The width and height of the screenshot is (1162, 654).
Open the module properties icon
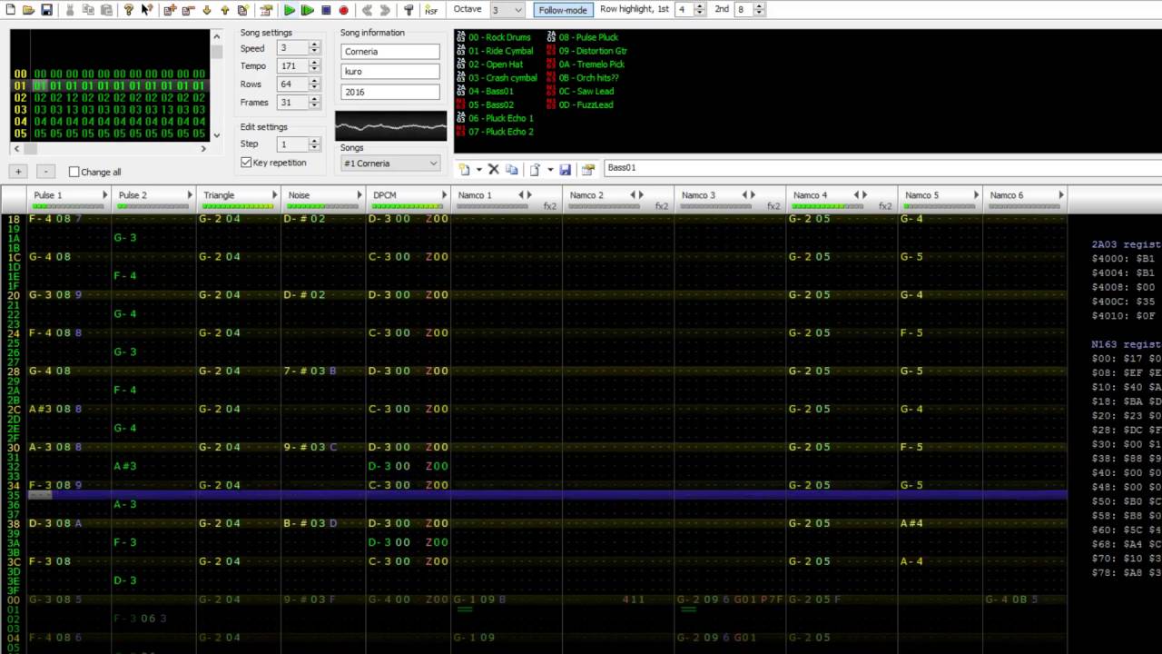266,10
